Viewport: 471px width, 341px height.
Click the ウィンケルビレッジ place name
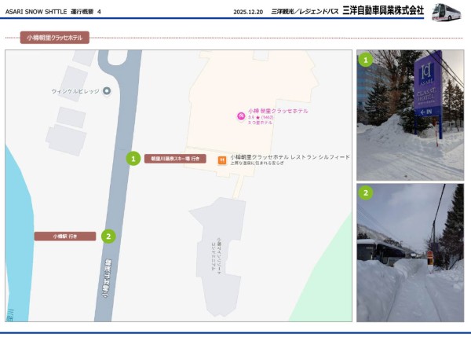[75, 91]
